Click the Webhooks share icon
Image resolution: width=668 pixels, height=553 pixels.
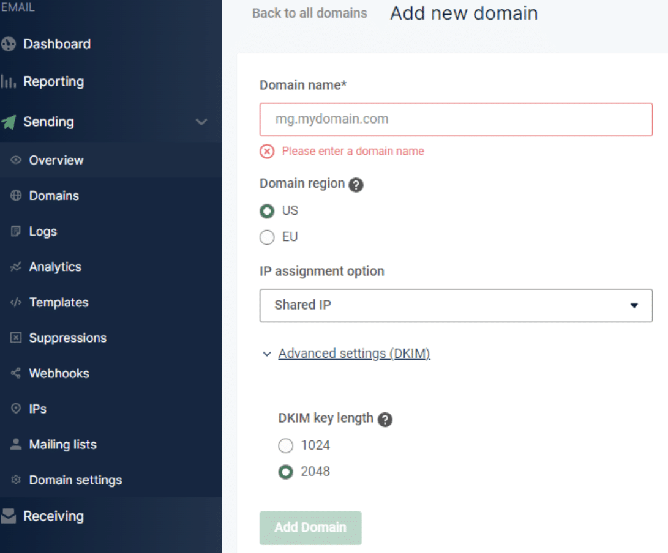point(16,373)
